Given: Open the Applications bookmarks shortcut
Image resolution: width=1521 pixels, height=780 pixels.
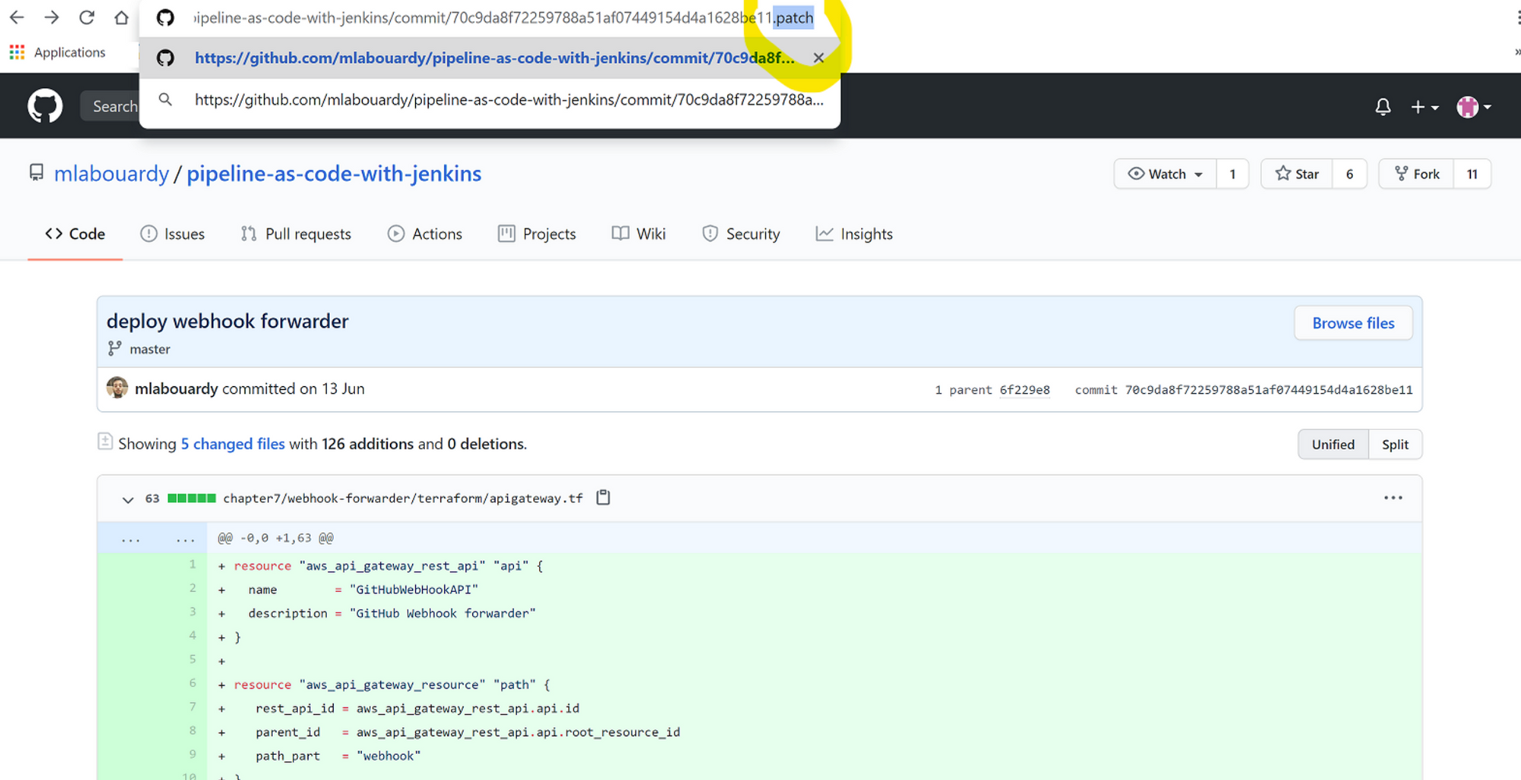Looking at the screenshot, I should click(57, 52).
